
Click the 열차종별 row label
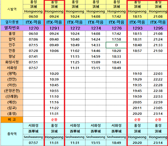[12, 22]
